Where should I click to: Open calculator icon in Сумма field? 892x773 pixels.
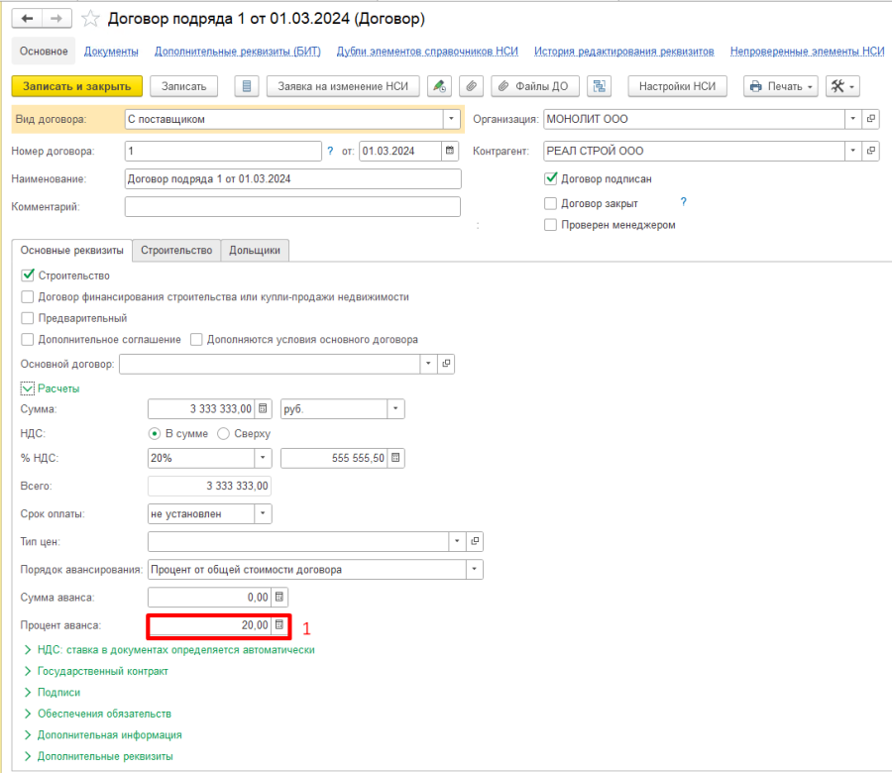[x=263, y=408]
